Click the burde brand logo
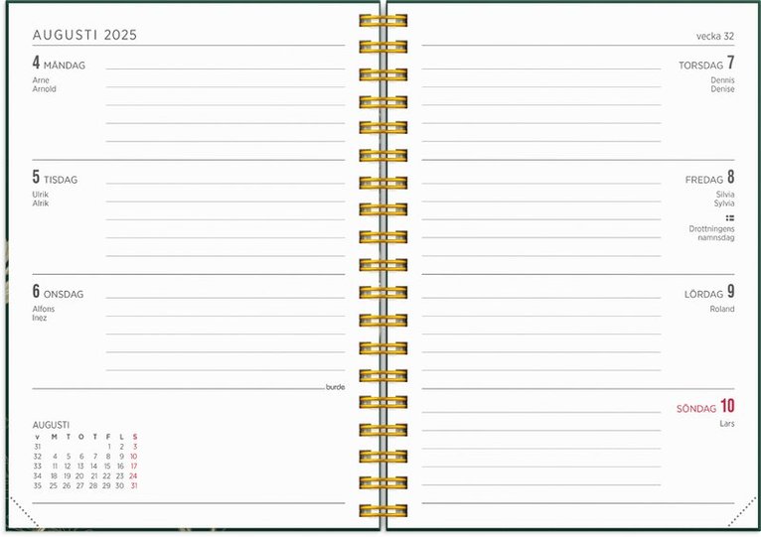Image resolution: width=761 pixels, height=537 pixels. coord(335,387)
